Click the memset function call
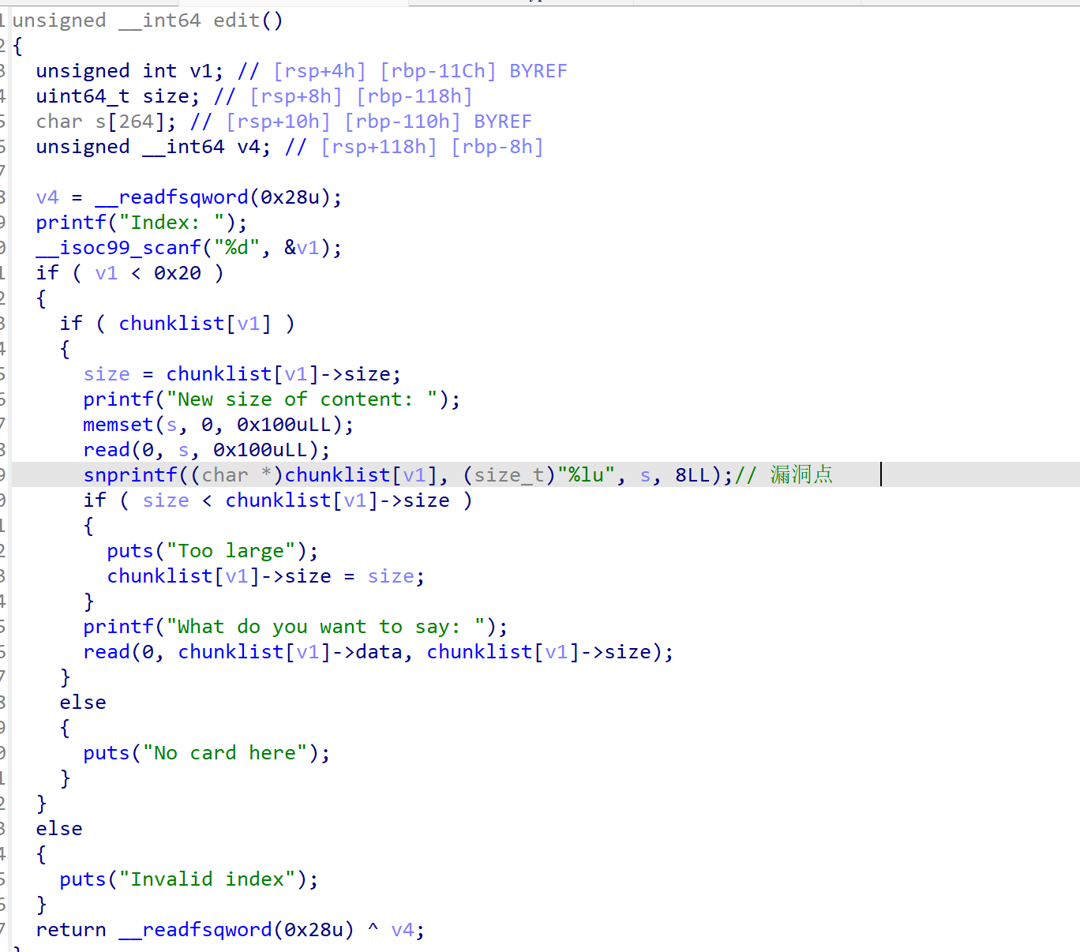Viewport: 1080px width, 952px height. pyautogui.click(x=118, y=425)
